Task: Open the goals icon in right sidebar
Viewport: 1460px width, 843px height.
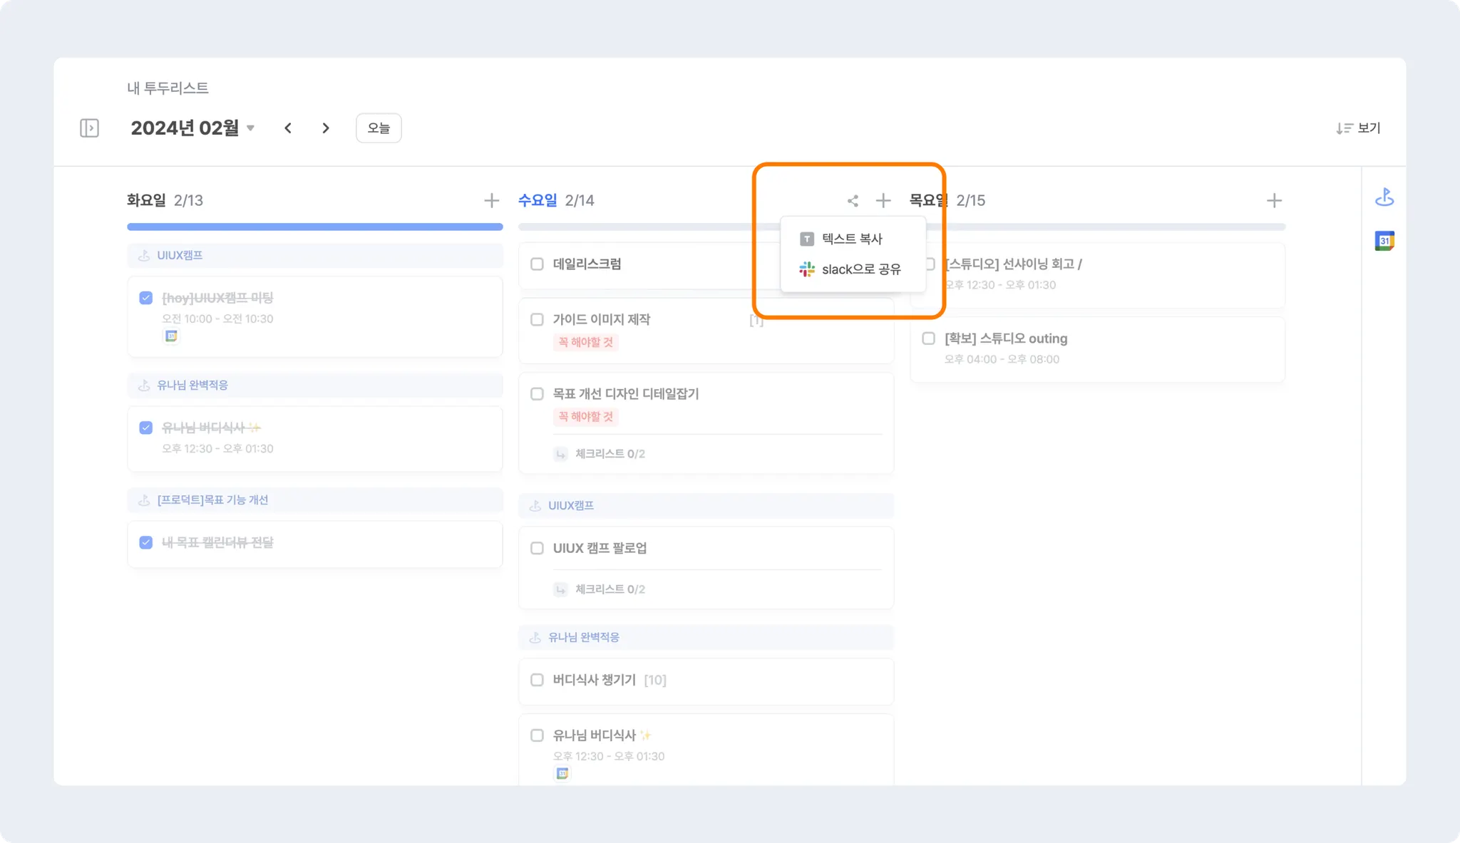Action: click(x=1384, y=197)
